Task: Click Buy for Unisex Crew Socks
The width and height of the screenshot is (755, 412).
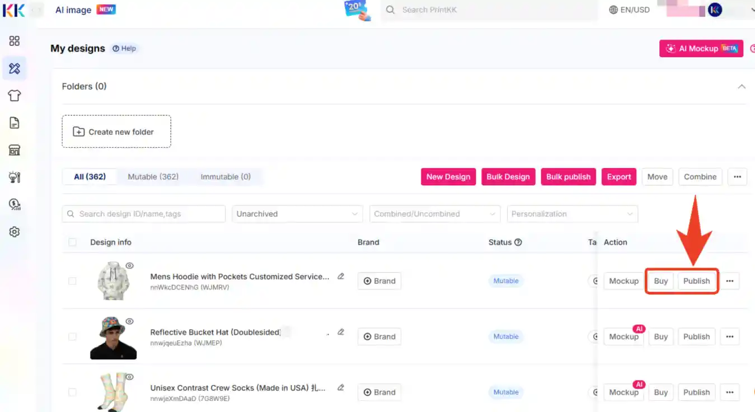Action: pos(661,392)
